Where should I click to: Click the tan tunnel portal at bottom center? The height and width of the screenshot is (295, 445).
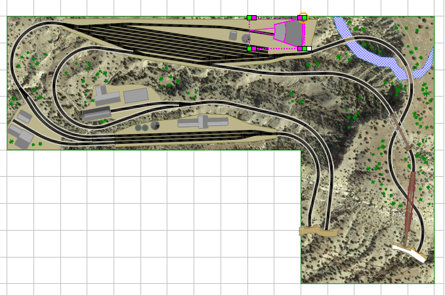coord(318,231)
